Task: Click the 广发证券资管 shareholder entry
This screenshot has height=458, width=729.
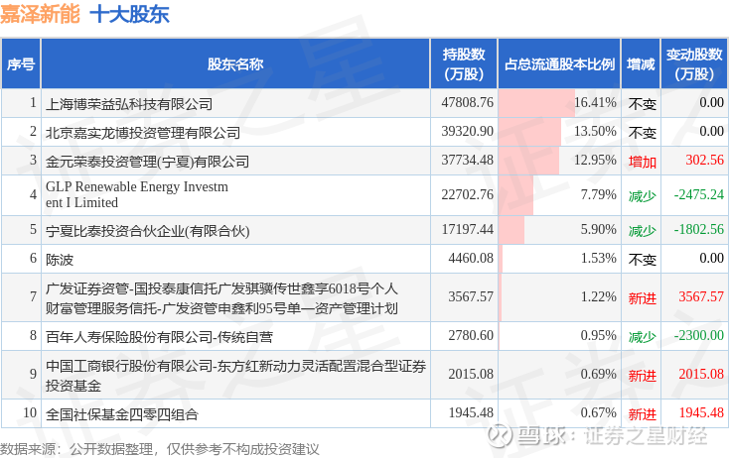Action: click(x=221, y=298)
